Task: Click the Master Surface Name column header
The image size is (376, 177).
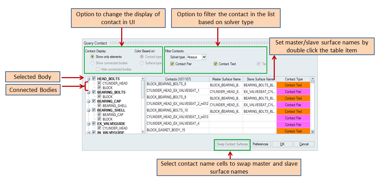Action: pyautogui.click(x=226, y=79)
